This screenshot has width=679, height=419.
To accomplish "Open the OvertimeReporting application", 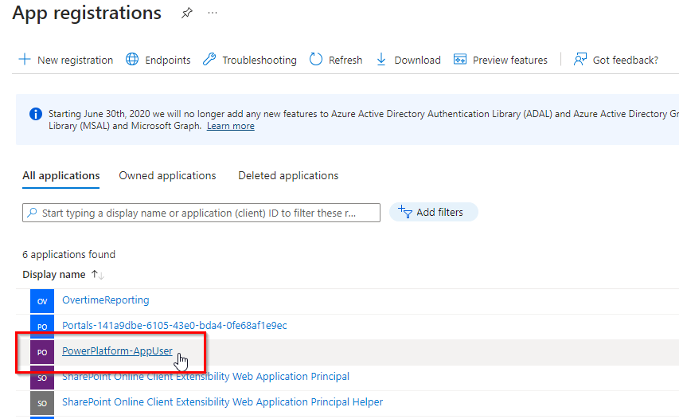I will click(x=106, y=300).
